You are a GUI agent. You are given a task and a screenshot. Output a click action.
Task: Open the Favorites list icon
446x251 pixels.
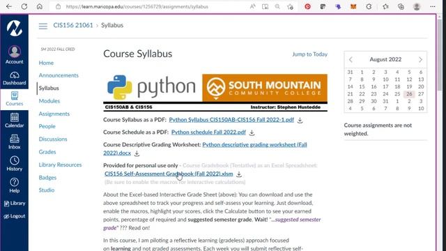385,6
